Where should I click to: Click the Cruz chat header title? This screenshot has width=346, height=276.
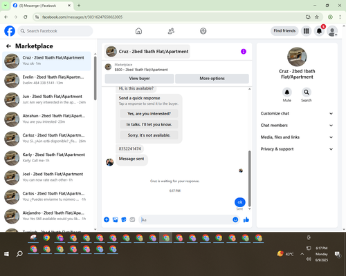[154, 52]
